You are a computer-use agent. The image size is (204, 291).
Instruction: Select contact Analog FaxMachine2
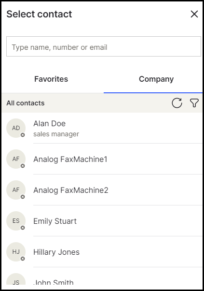[102, 190]
